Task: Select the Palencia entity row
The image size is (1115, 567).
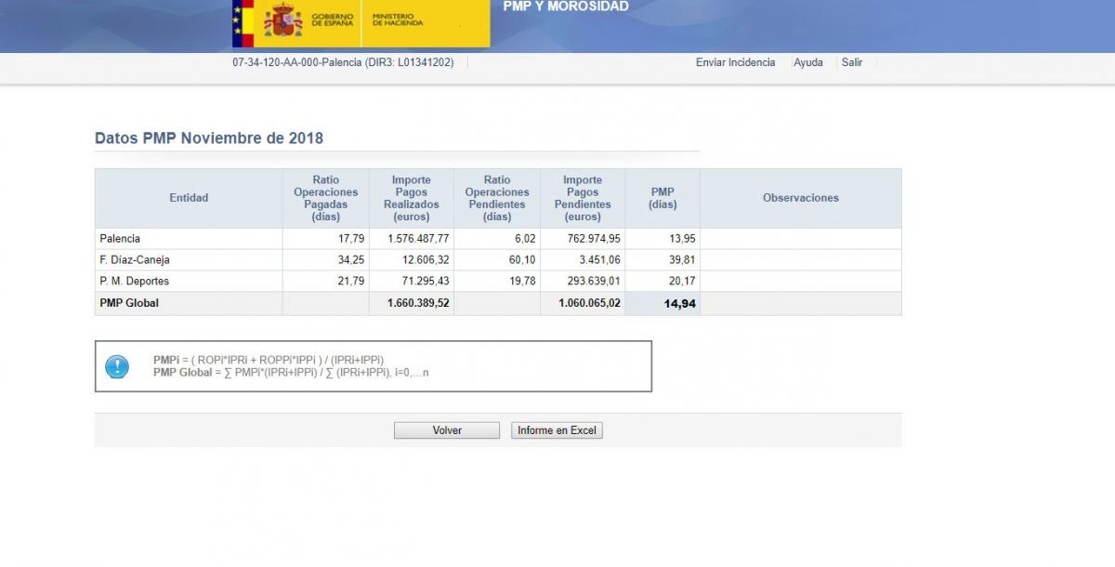Action: [120, 239]
